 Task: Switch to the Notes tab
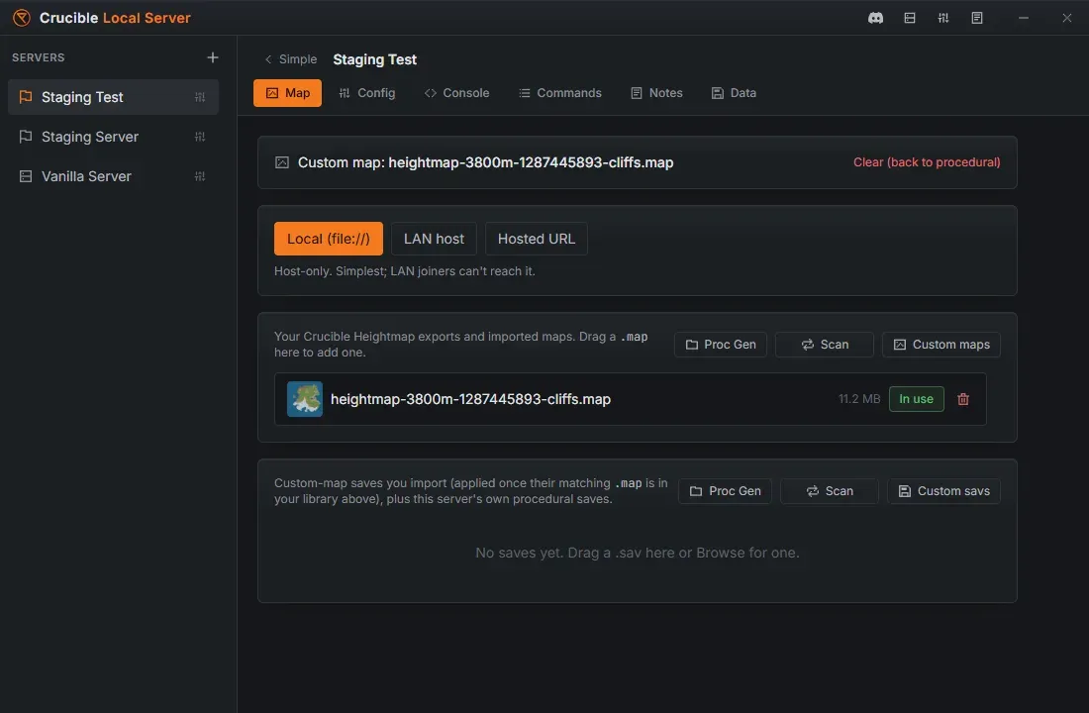(656, 93)
